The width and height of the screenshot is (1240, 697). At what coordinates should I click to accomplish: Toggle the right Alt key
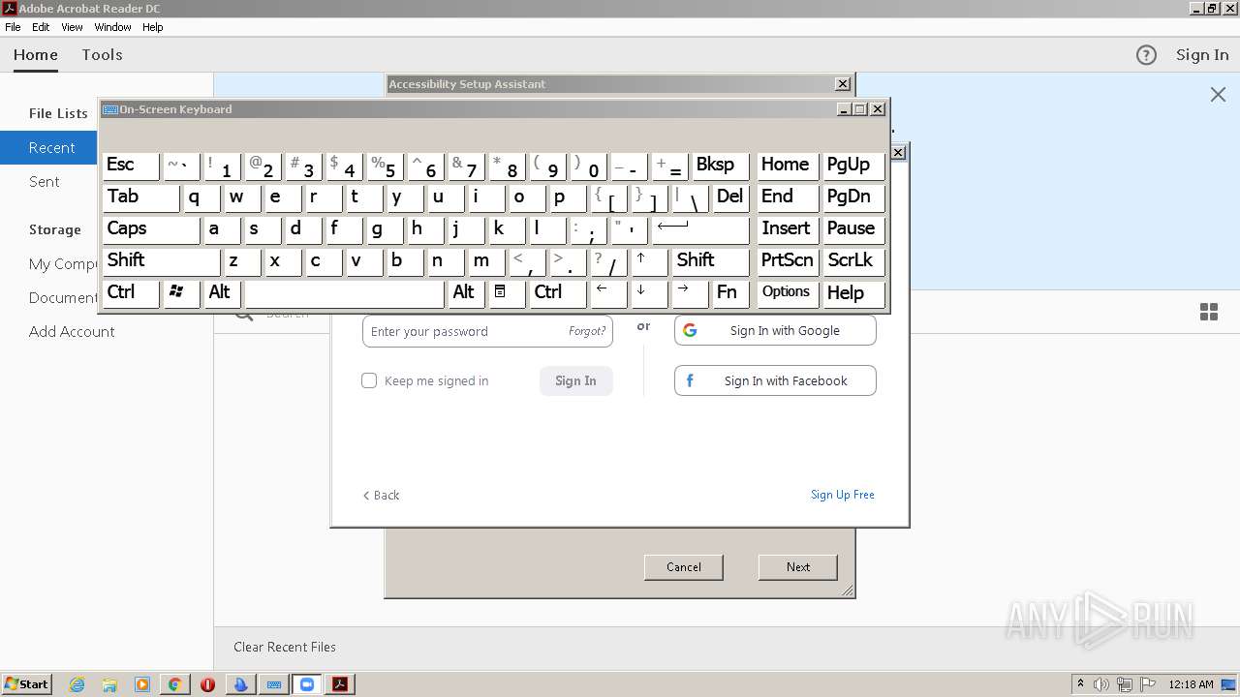[466, 292]
